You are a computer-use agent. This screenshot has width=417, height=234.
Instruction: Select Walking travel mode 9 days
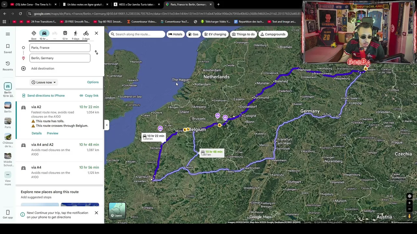point(76,35)
